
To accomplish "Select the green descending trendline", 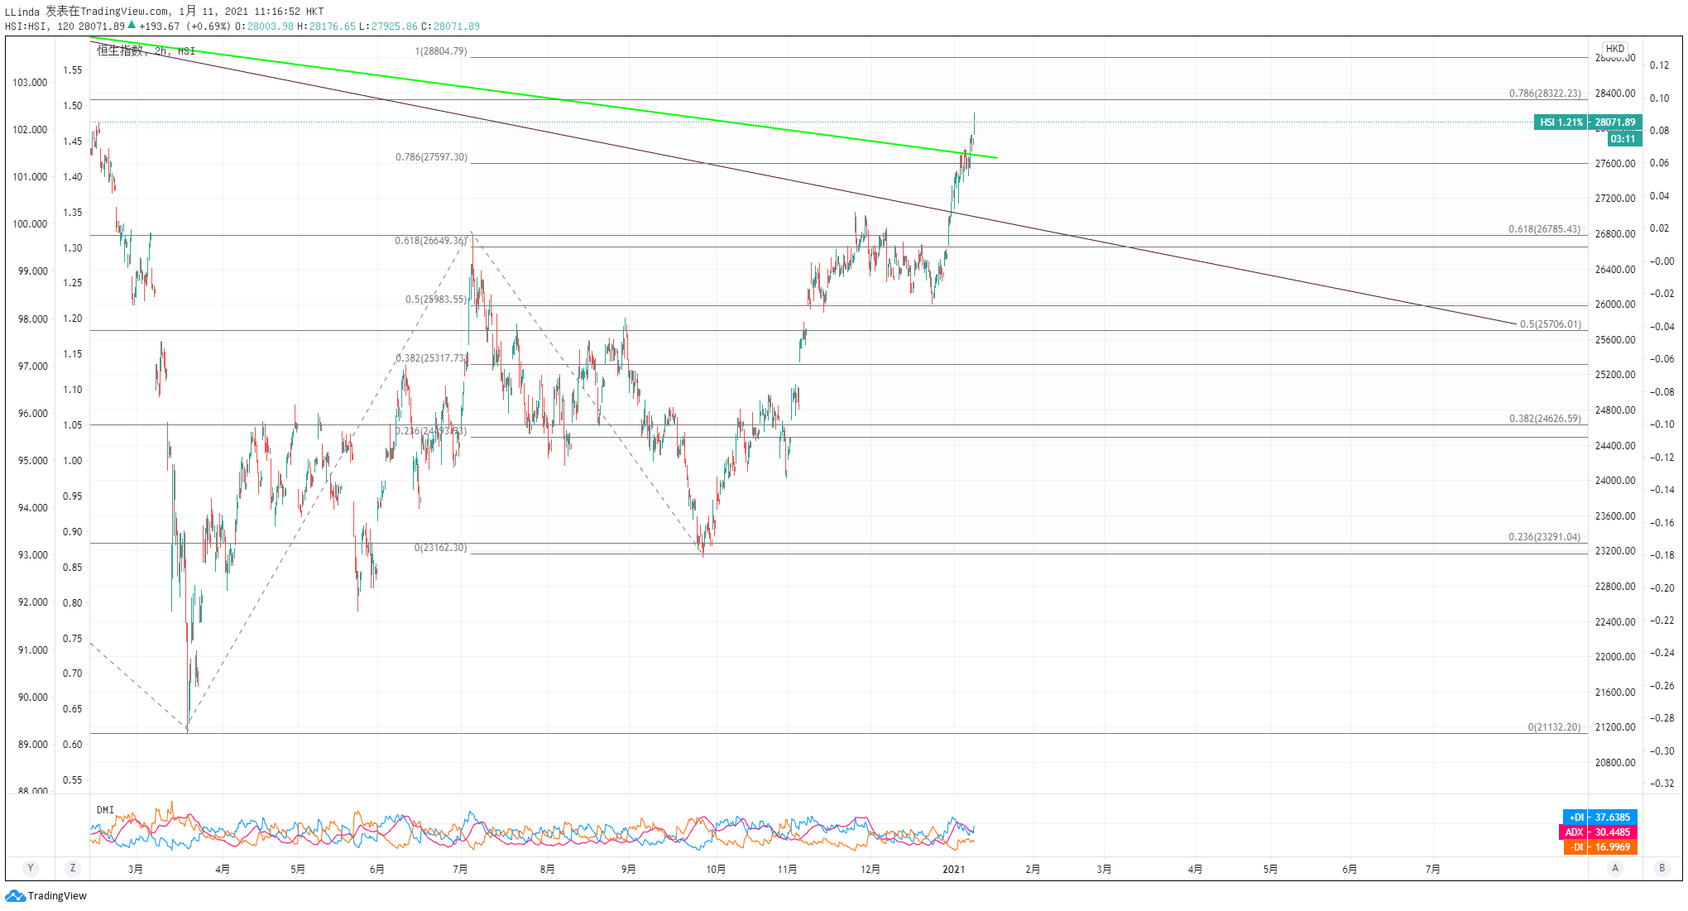I will coord(544,97).
